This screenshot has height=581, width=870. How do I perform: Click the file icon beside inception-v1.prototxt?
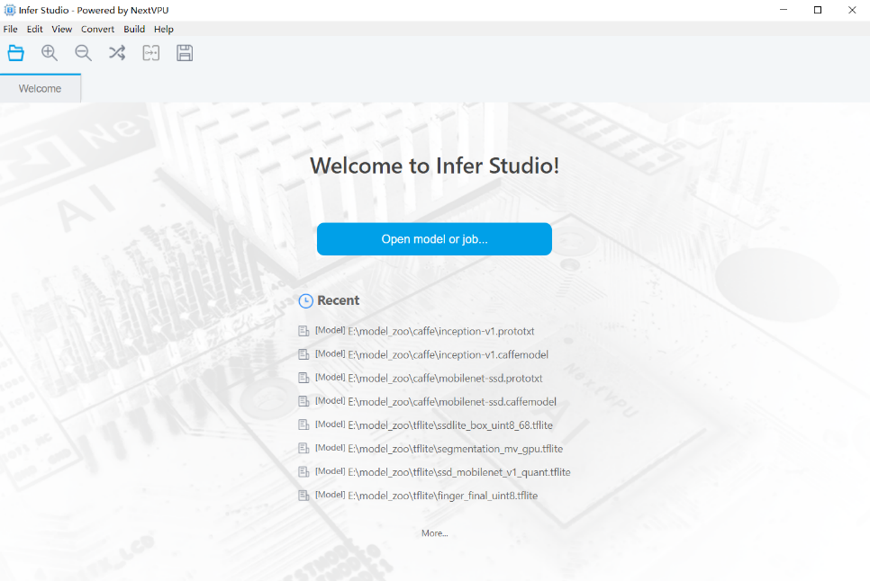coord(304,331)
